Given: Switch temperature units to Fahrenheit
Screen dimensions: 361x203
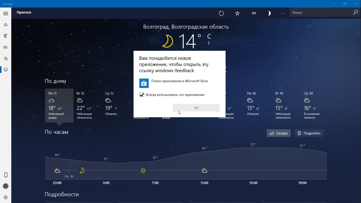Looking at the screenshot, I should tap(209, 43).
